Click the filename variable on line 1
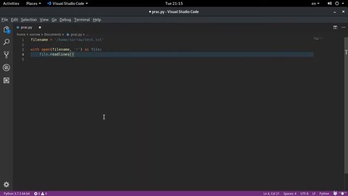Image resolution: width=348 pixels, height=196 pixels. click(x=39, y=40)
